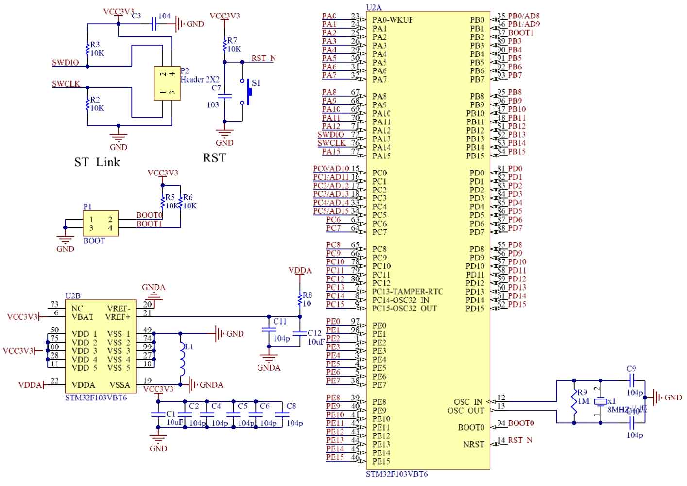Select inductor L1 between GND and GNDA

click(x=182, y=360)
